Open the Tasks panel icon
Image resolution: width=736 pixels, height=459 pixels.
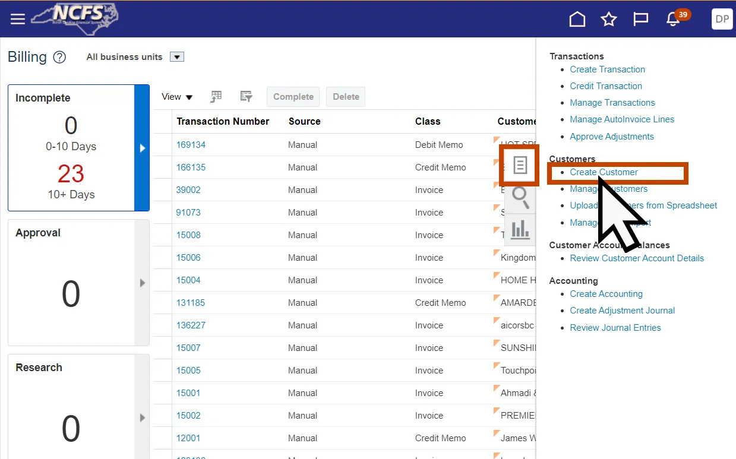tap(520, 165)
